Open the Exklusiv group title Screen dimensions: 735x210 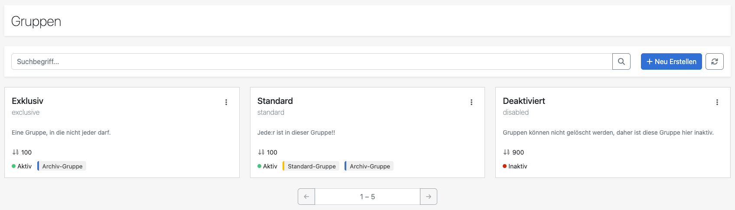[x=27, y=101]
